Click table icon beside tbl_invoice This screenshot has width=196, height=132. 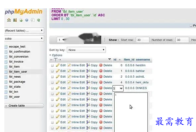(6, 62)
